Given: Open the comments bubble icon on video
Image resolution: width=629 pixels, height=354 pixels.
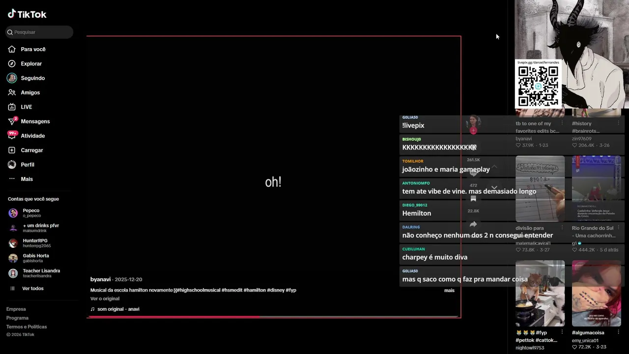Looking at the screenshot, I should coord(473,173).
